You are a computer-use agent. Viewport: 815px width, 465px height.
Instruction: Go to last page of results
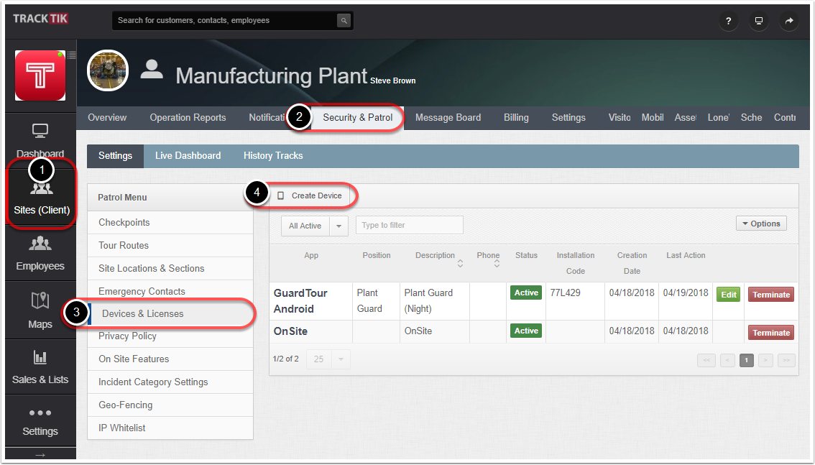click(x=786, y=360)
